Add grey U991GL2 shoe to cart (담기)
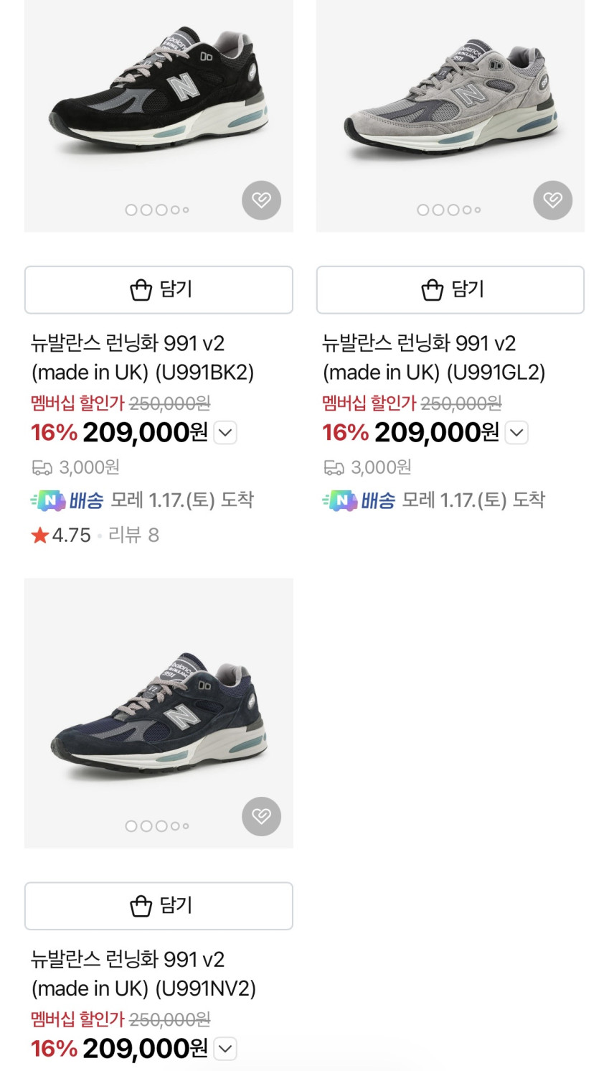The width and height of the screenshot is (609, 1071). (450, 290)
